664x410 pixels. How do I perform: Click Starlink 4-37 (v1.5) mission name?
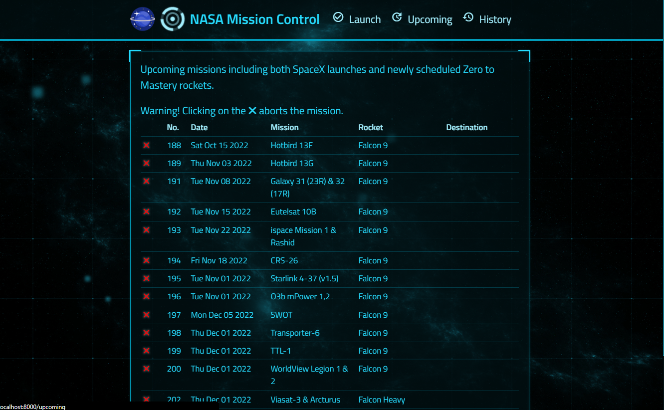(304, 278)
